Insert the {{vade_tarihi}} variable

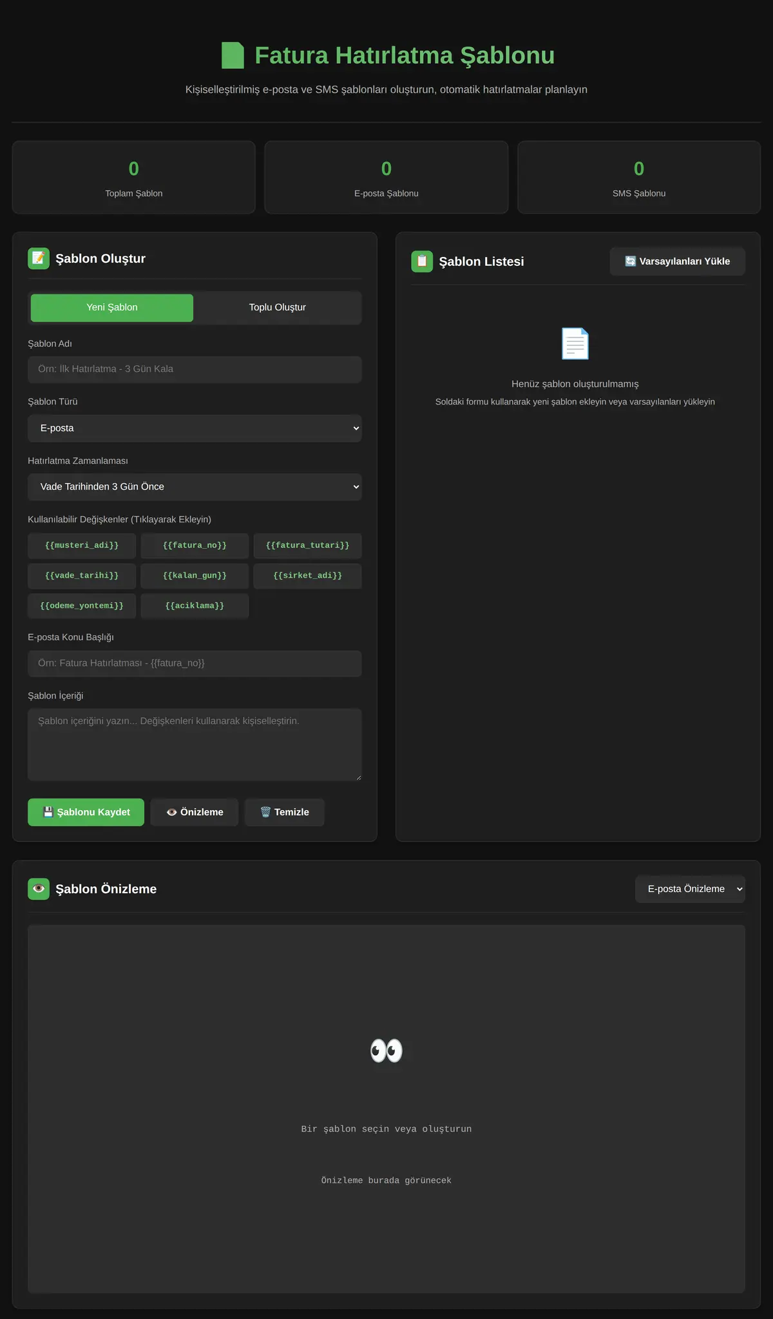tap(82, 576)
